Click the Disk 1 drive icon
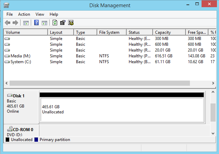Image resolution: width=219 pixels, height=154 pixels. click(x=10, y=95)
